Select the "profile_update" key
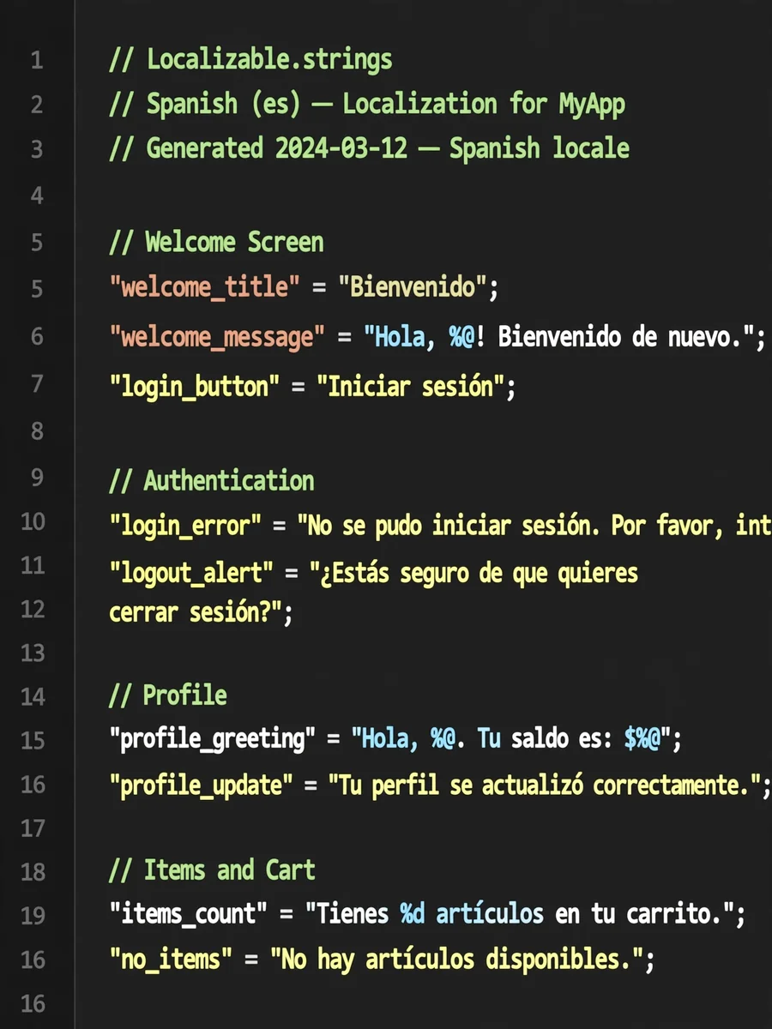 [200, 784]
